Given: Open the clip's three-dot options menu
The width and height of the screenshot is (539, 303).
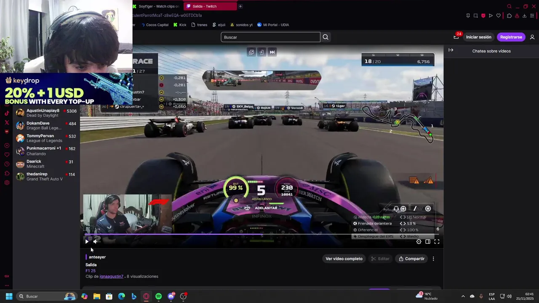Looking at the screenshot, I should [x=433, y=259].
